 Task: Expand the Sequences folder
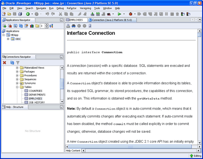click(x=17, y=79)
